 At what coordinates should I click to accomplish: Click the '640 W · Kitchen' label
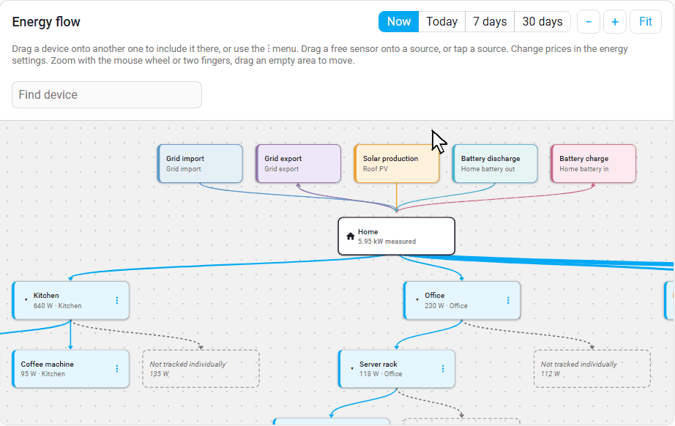click(x=57, y=306)
